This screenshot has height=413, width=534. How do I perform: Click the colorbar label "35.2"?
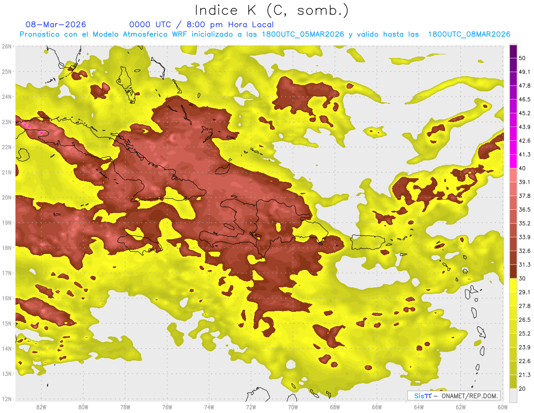click(x=525, y=223)
